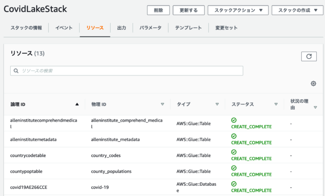
Task: Click the タイプ column sort arrow
Action: 217,104
